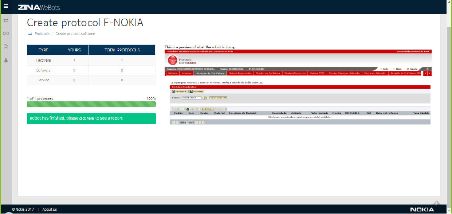Click the scroll-to-top arrow icon

[x=436, y=203]
